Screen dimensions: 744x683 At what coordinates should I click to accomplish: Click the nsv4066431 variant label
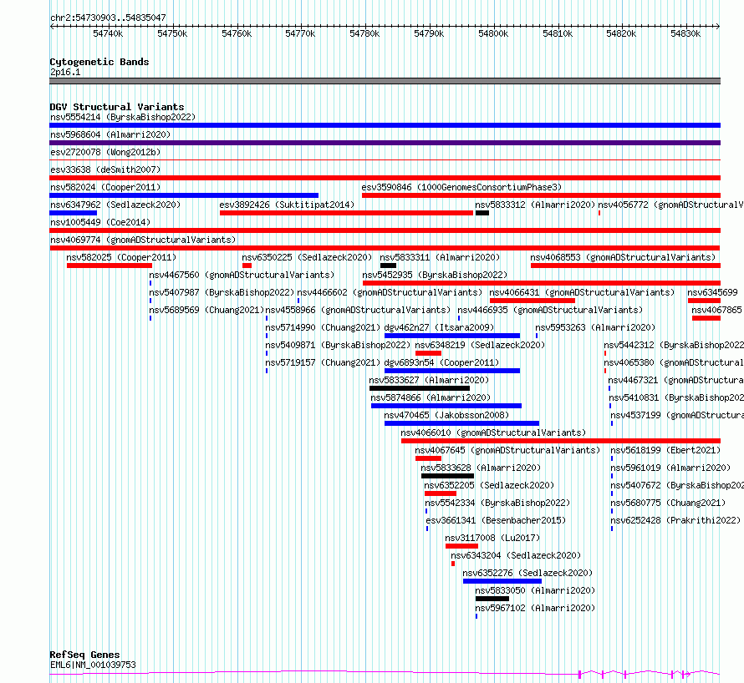[x=582, y=292]
